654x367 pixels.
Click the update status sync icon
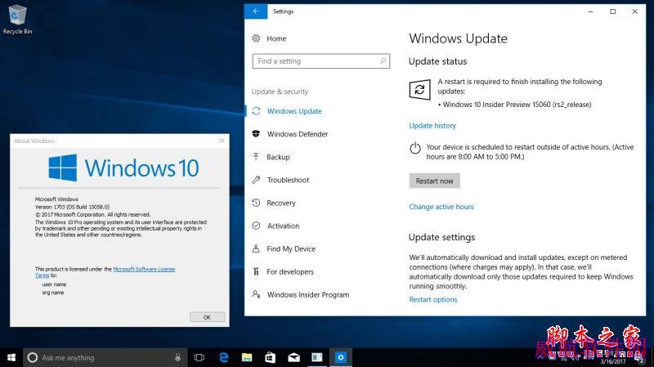[419, 89]
